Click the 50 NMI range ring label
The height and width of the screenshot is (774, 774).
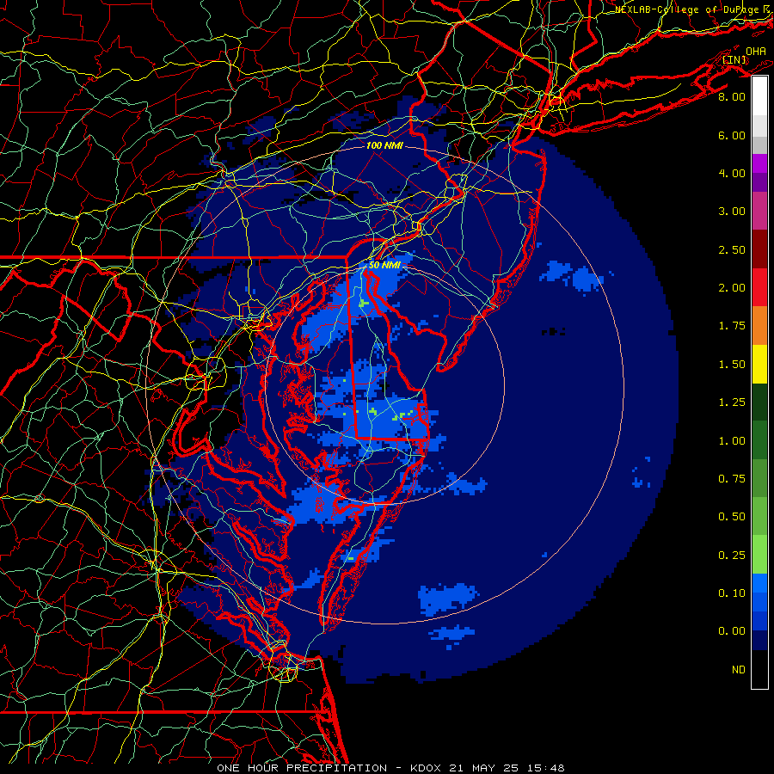(x=384, y=265)
